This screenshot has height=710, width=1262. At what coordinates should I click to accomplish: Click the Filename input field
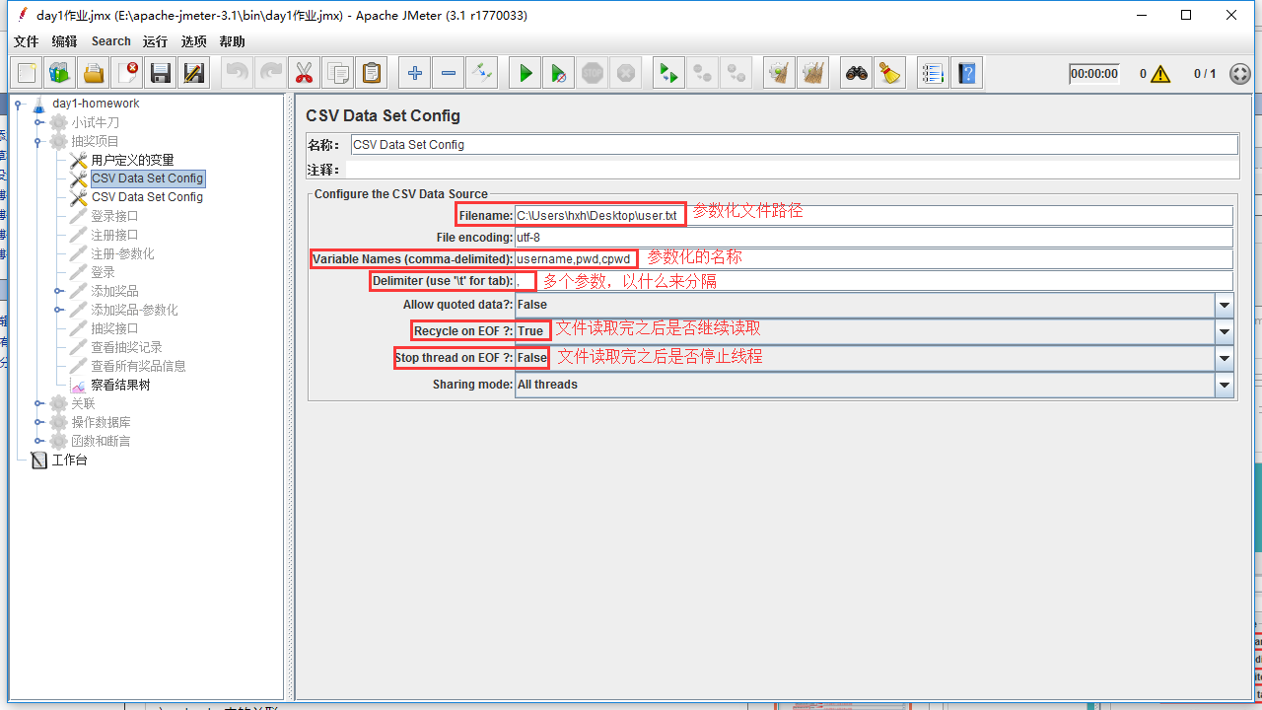(874, 215)
